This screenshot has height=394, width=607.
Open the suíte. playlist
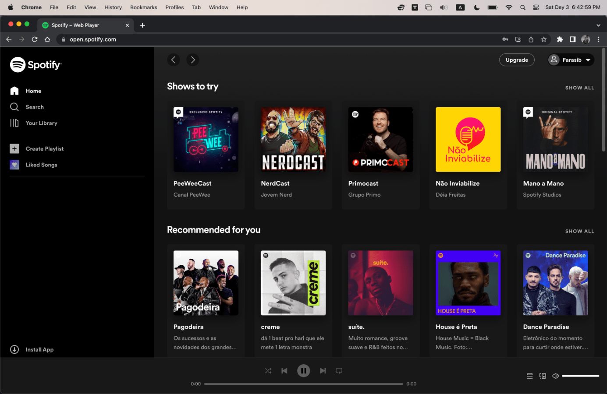tap(381, 300)
